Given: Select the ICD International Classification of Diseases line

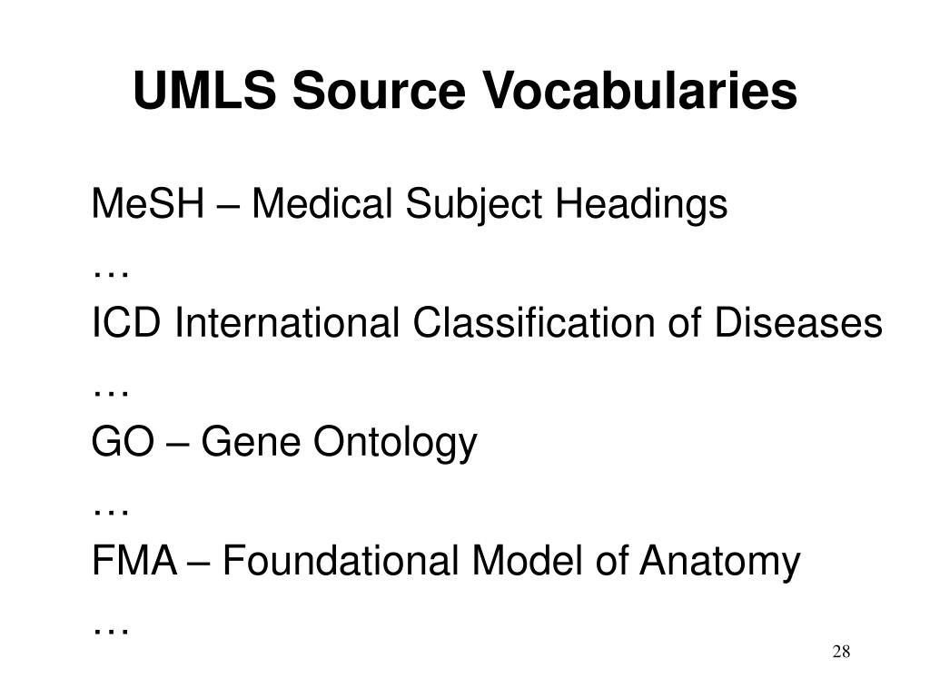Looking at the screenshot, I should [487, 323].
